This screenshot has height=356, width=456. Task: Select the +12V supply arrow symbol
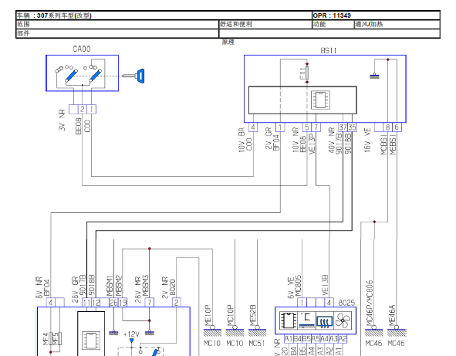pos(131,341)
